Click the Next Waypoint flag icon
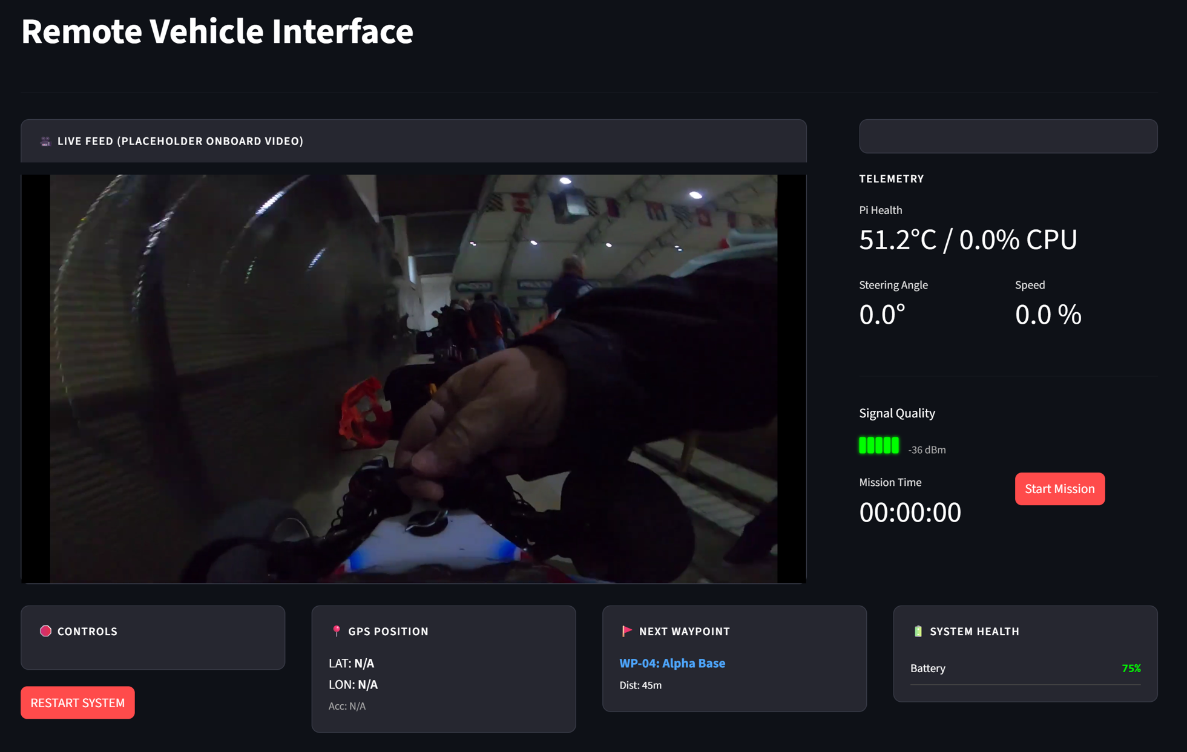 (626, 631)
